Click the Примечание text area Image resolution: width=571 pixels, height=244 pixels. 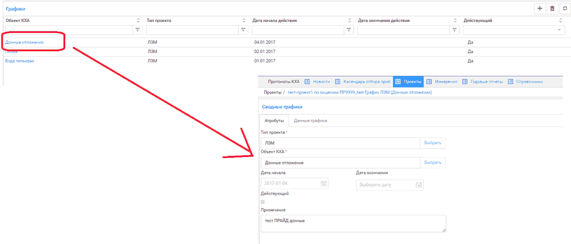click(354, 223)
